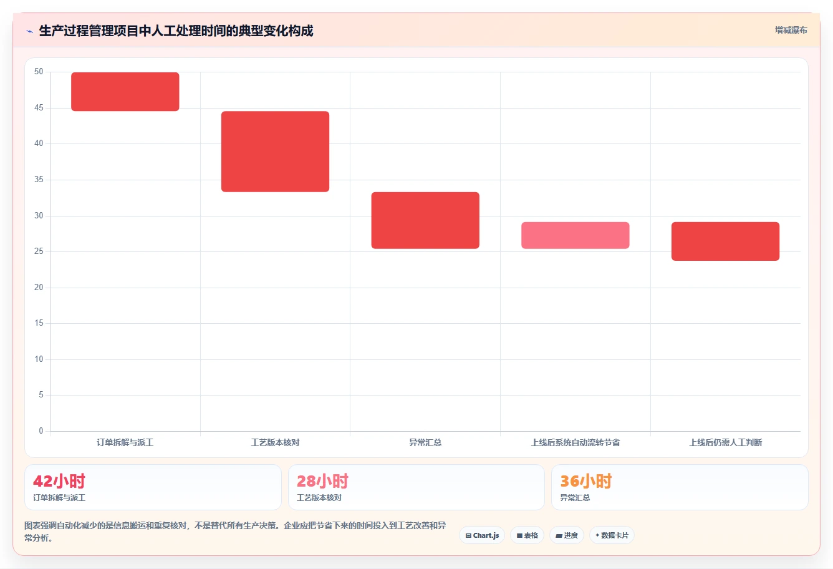Click the 订单拆解与派工 caption under 42小时
This screenshot has width=833, height=569.
(59, 498)
